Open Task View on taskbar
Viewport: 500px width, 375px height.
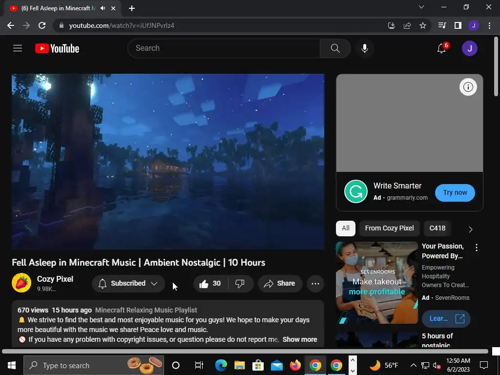(199, 365)
